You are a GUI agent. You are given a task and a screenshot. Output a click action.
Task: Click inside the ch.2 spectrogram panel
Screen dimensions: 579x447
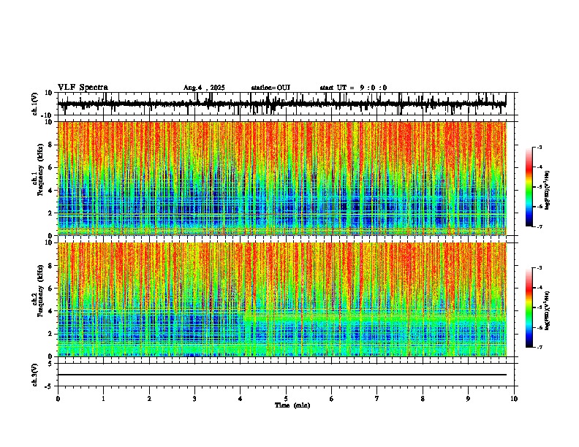coord(282,299)
